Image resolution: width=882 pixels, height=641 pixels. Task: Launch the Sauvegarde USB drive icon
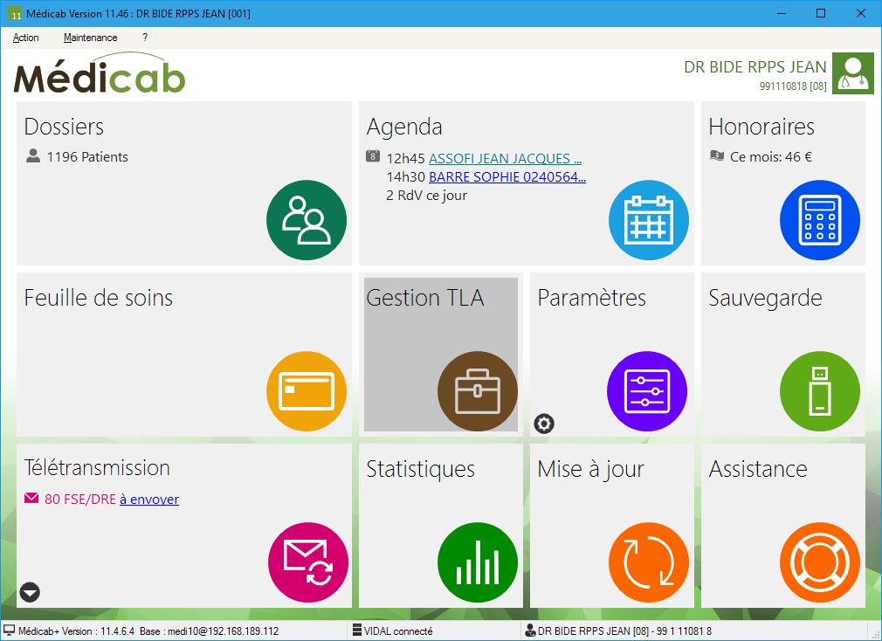click(819, 390)
